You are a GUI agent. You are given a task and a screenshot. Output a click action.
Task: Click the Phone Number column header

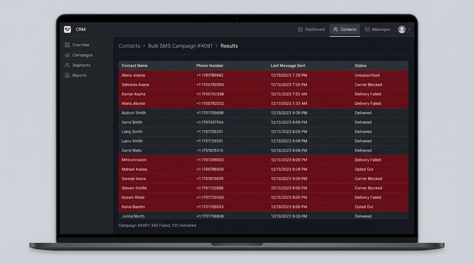pyautogui.click(x=210, y=66)
